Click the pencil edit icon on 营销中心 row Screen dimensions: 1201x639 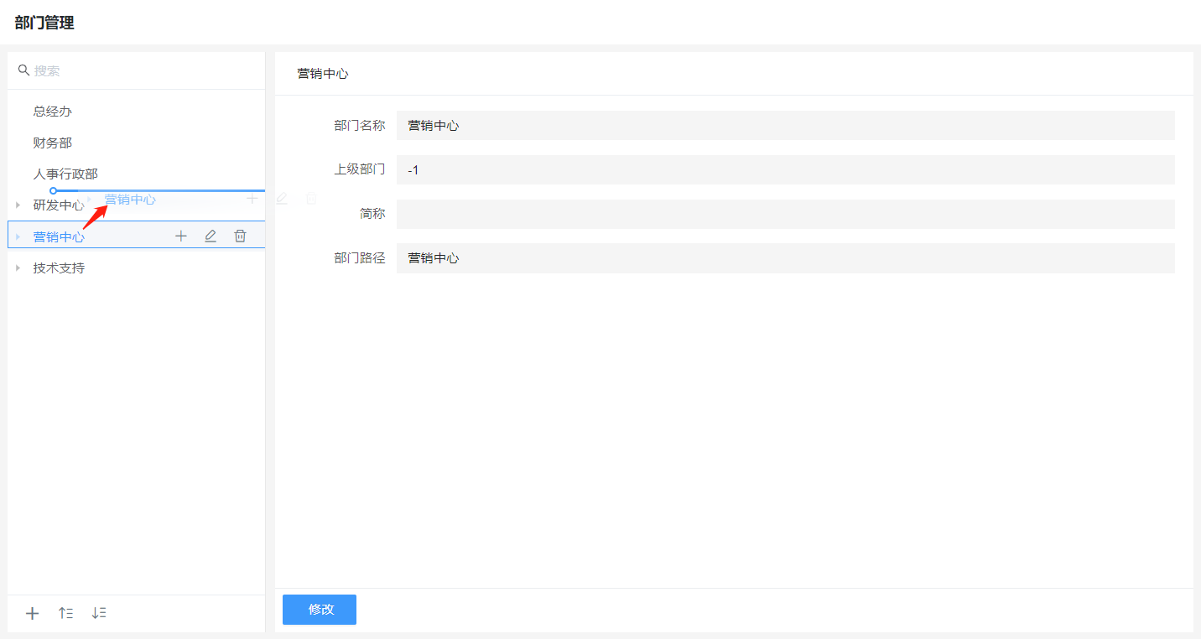pos(211,236)
